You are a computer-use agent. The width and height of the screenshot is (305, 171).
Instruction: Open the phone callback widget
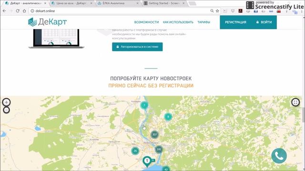coord(279,156)
